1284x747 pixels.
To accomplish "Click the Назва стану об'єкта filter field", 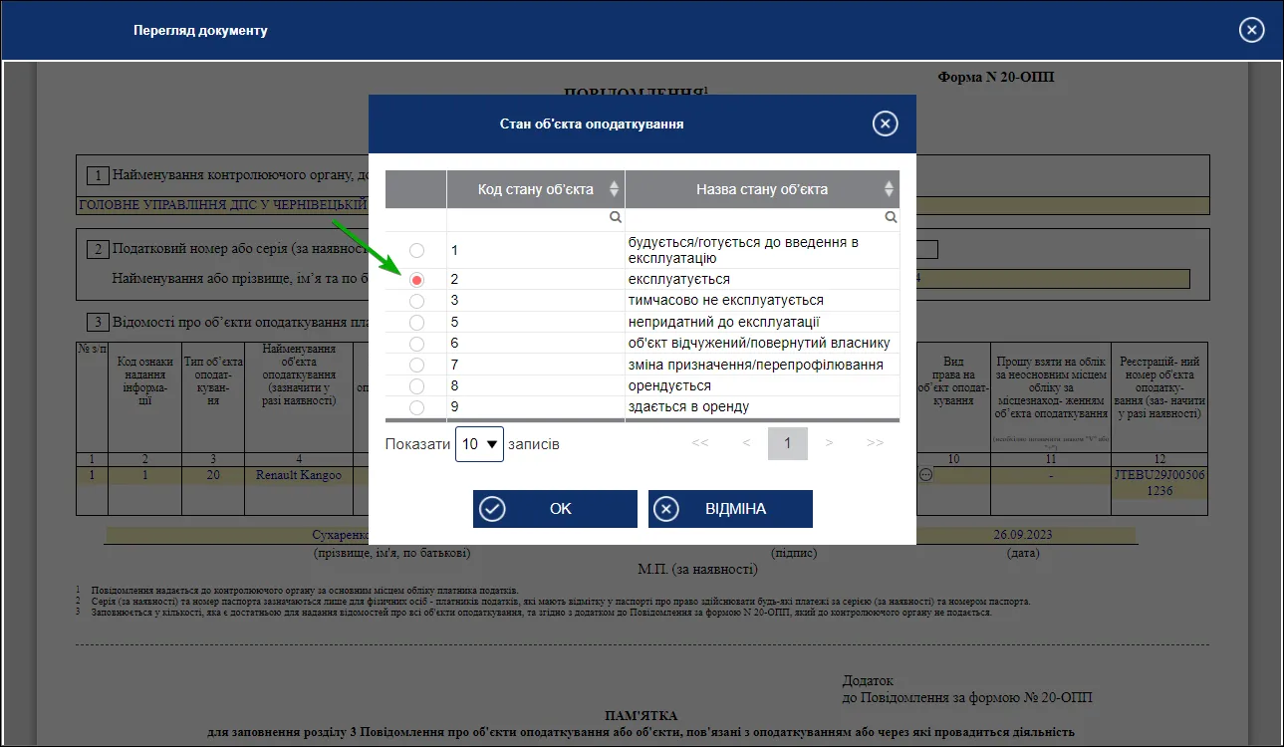I will [762, 218].
